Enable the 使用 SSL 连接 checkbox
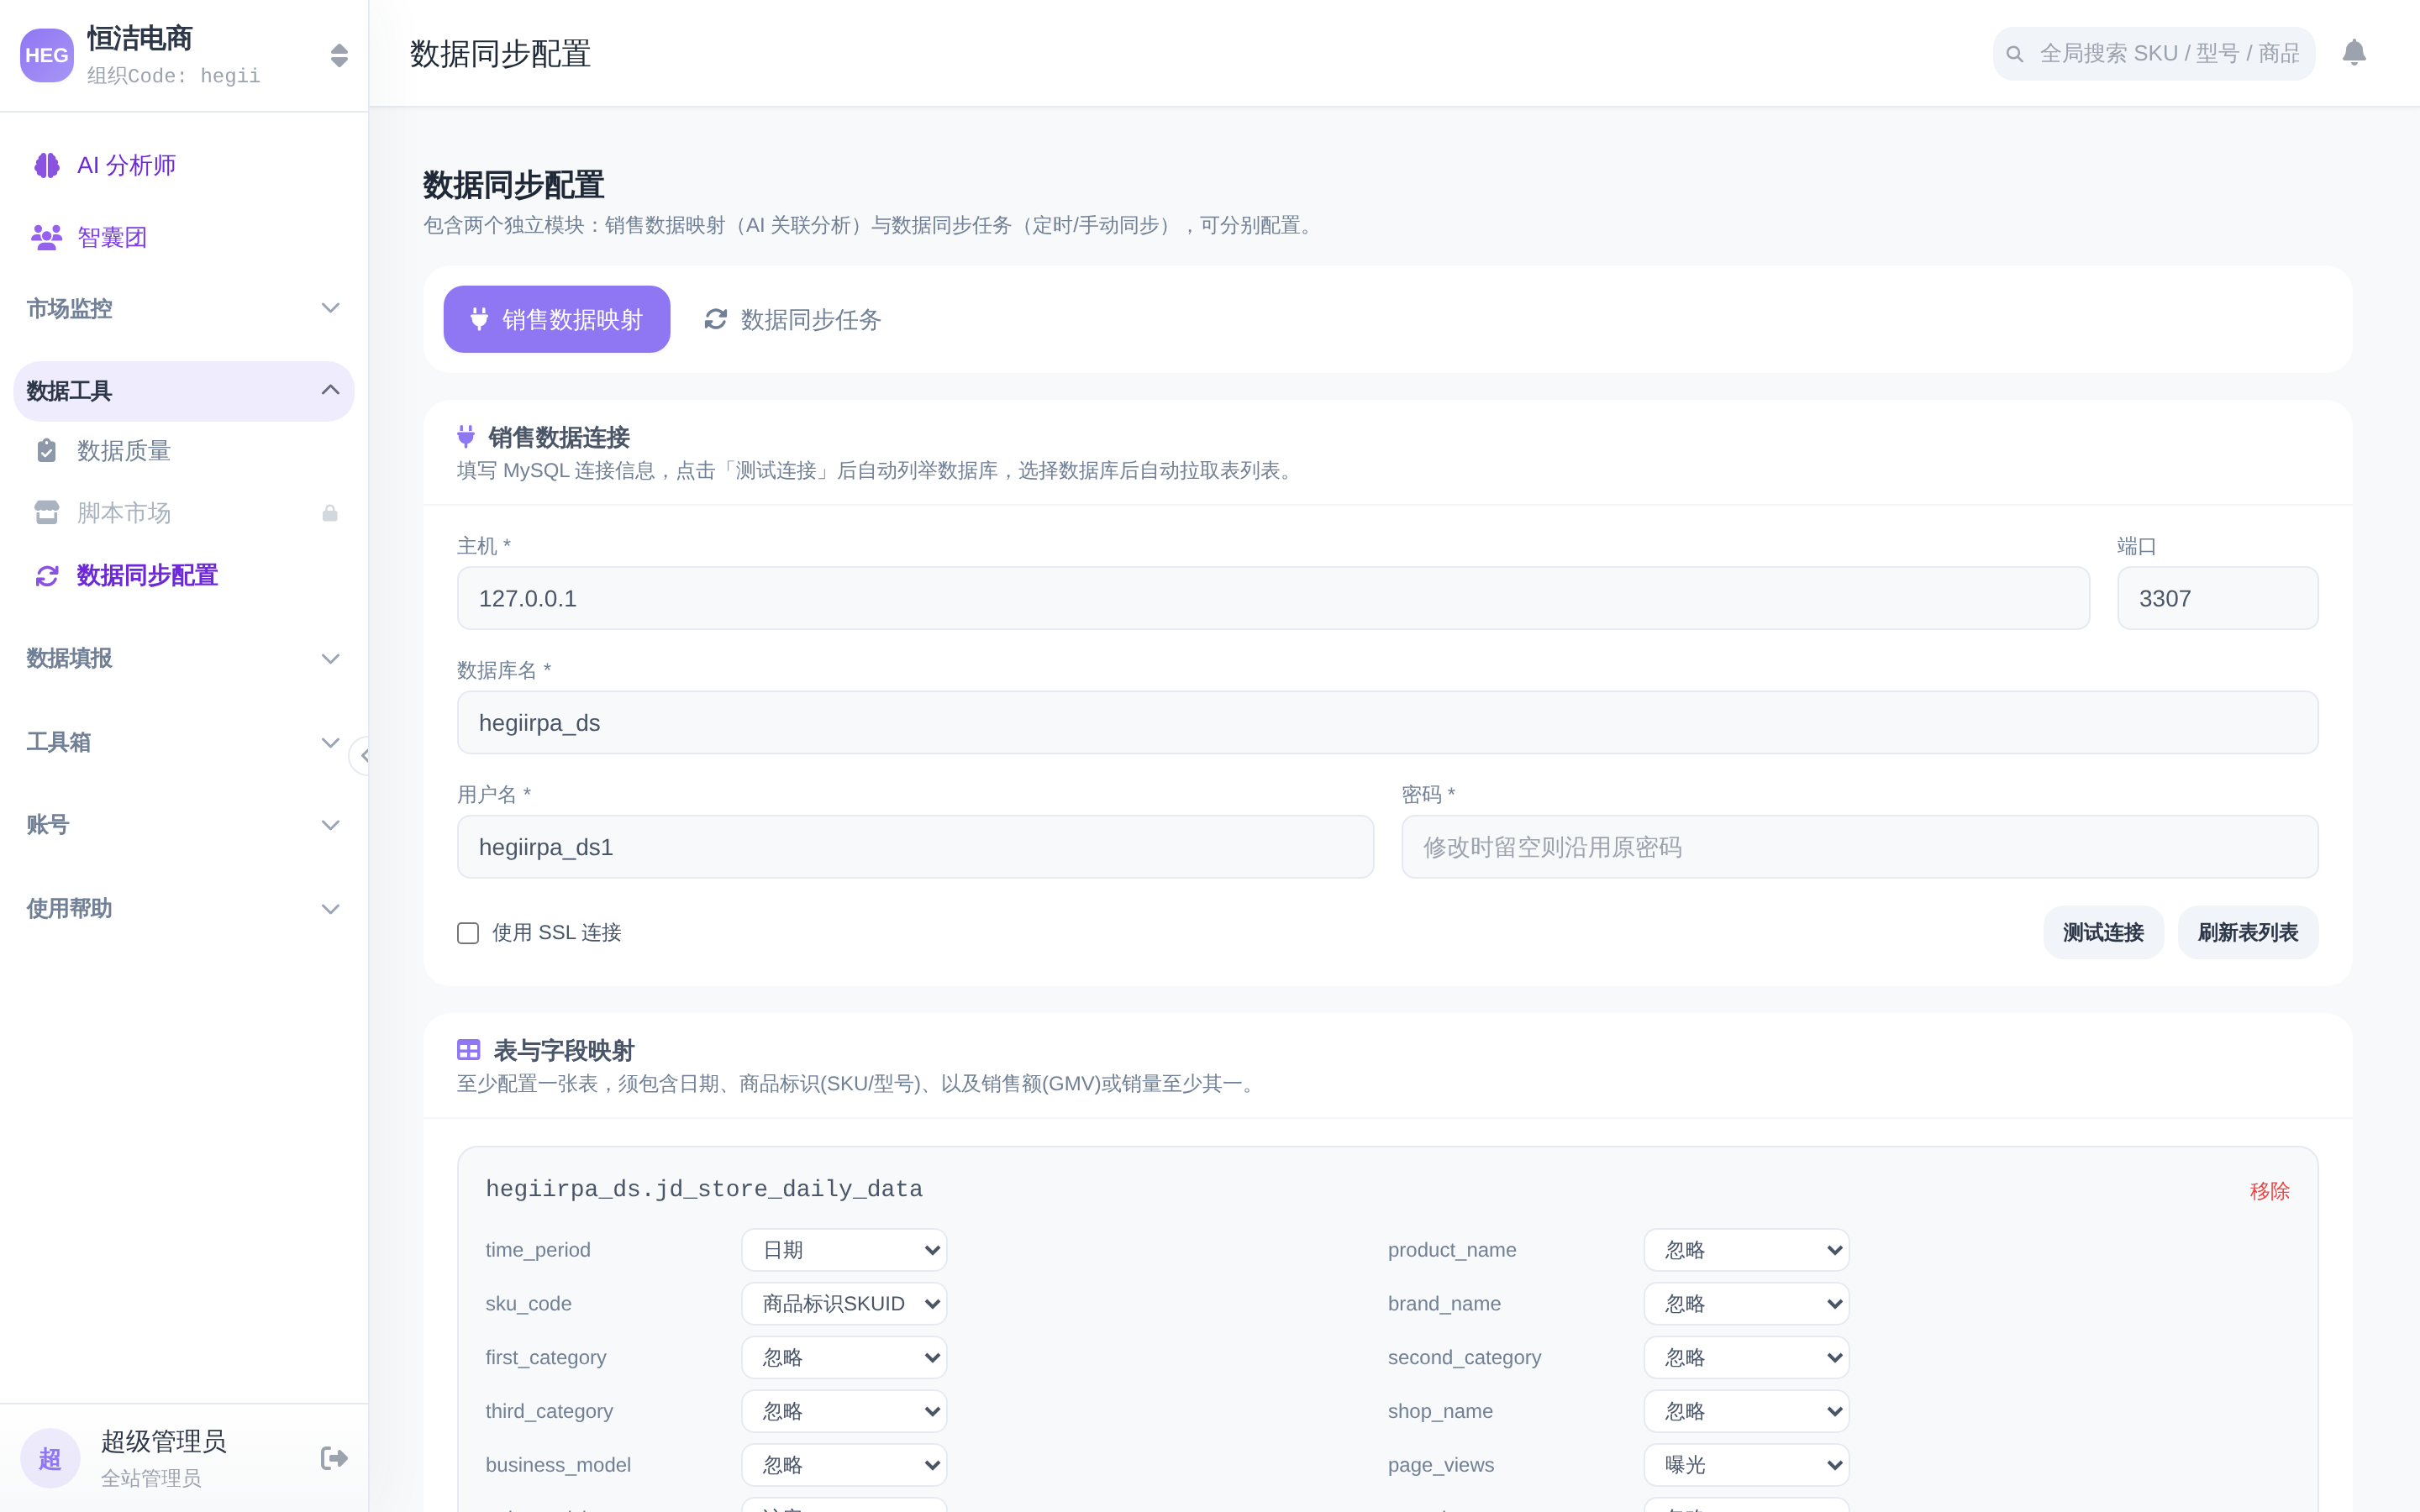The width and height of the screenshot is (2420, 1512). click(468, 933)
